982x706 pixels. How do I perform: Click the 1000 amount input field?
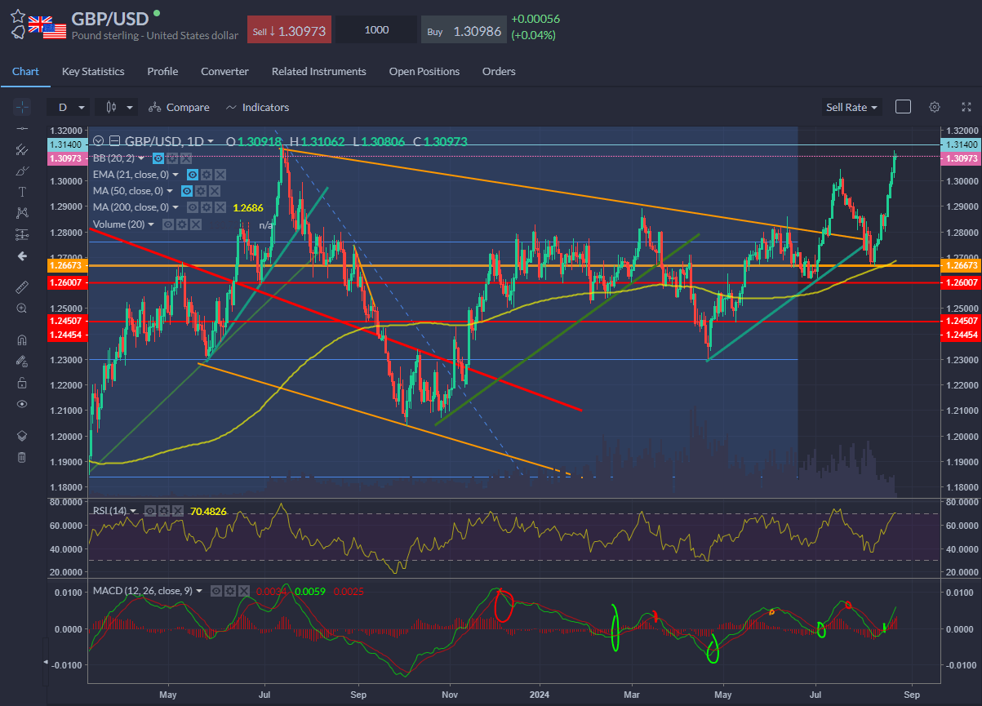(x=375, y=29)
